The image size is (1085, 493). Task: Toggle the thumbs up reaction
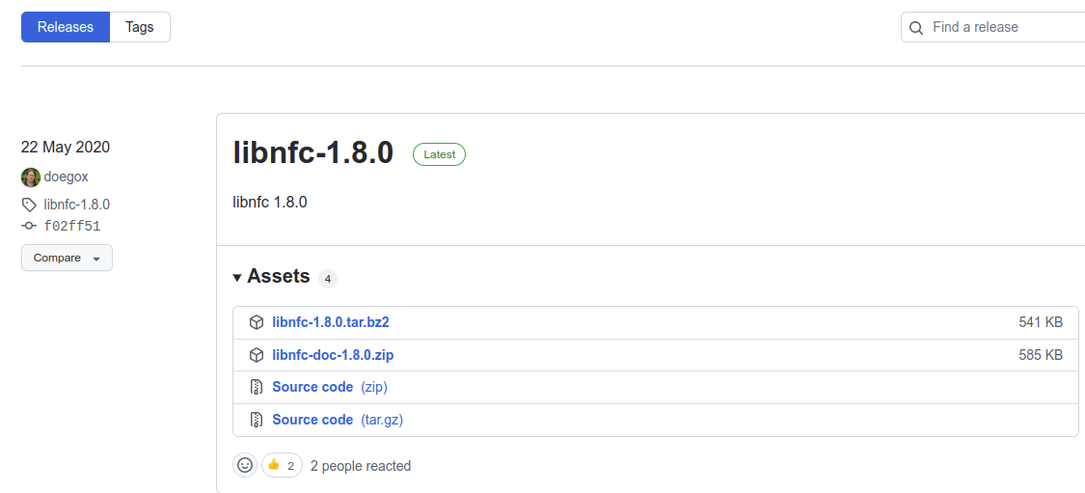tap(282, 465)
